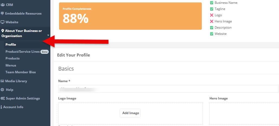Open the Profile submenu item

point(11,45)
